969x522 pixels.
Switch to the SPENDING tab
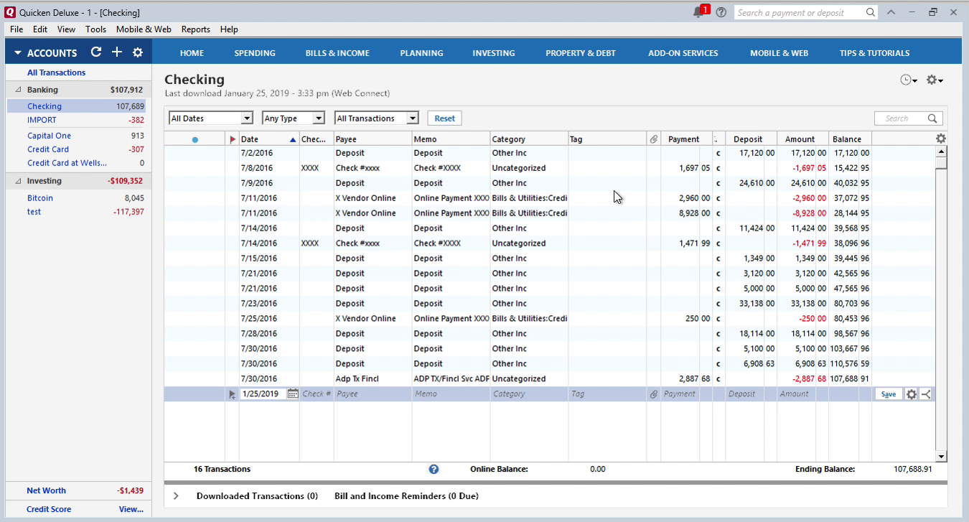[255, 53]
